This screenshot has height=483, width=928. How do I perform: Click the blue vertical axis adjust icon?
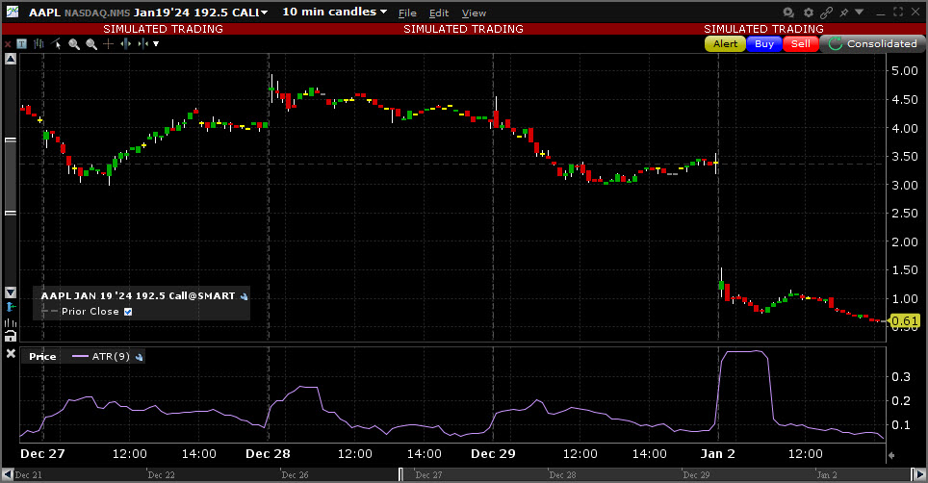click(x=11, y=307)
